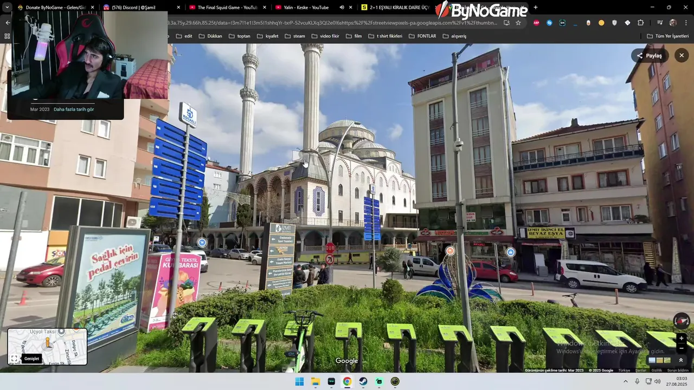Zoom out with the minus button
This screenshot has width=694, height=390.
tap(682, 348)
